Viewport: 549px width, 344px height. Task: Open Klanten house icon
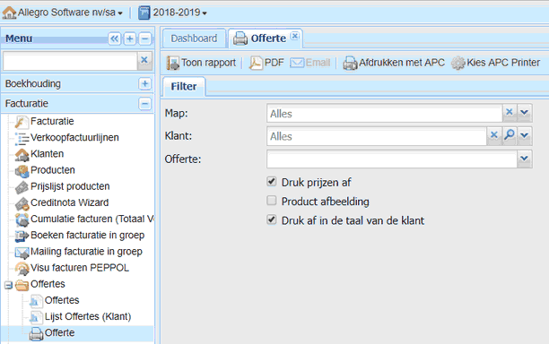click(x=22, y=154)
